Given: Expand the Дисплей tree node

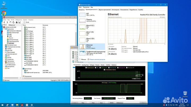Looking at the screenshot, I should point(4,50).
